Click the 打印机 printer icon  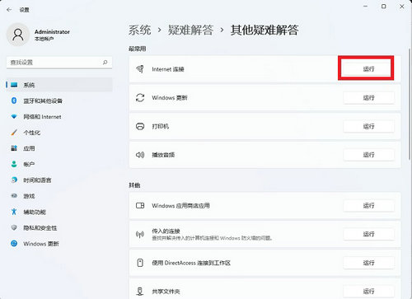(x=140, y=126)
